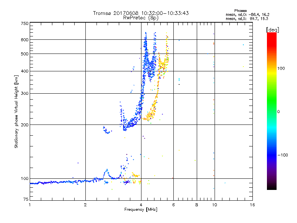The width and height of the screenshot is (297, 223).
Task: Click the x-axis tick label '16'
Action: 252,205
